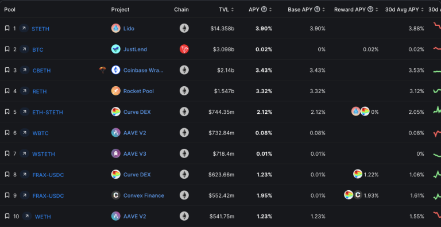Click the Pool column header
The width and height of the screenshot is (441, 227).
(10, 10)
